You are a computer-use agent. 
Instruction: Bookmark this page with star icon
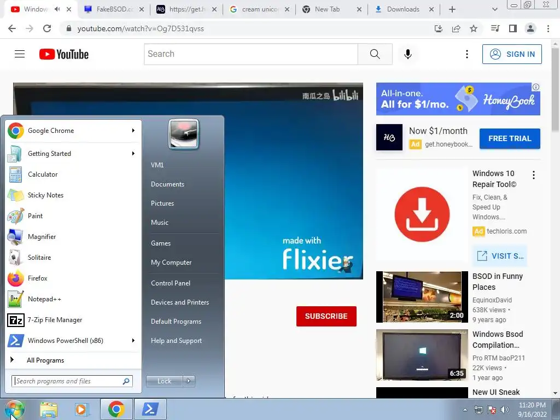(474, 28)
